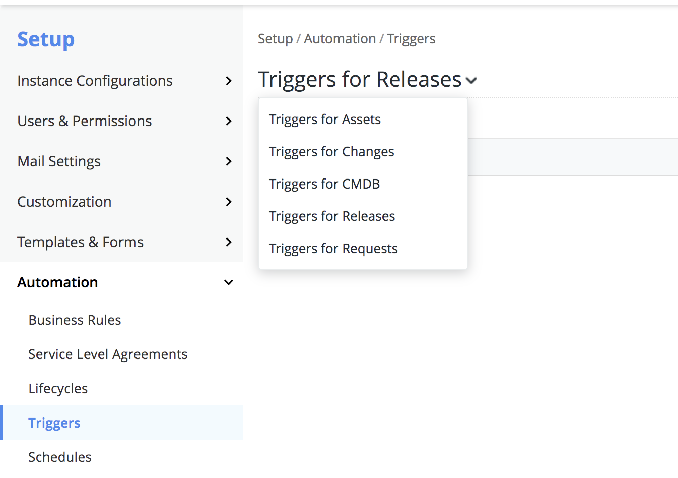678x478 pixels.
Task: Select Triggers for Changes option
Action: (x=331, y=152)
